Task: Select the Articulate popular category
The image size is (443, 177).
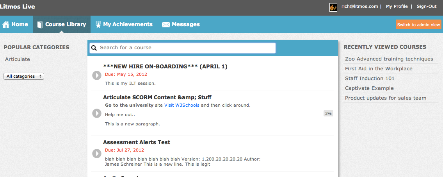Action: (18, 59)
